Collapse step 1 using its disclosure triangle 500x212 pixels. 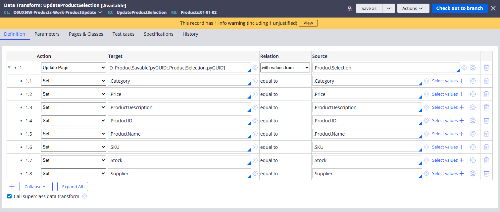coord(9,67)
